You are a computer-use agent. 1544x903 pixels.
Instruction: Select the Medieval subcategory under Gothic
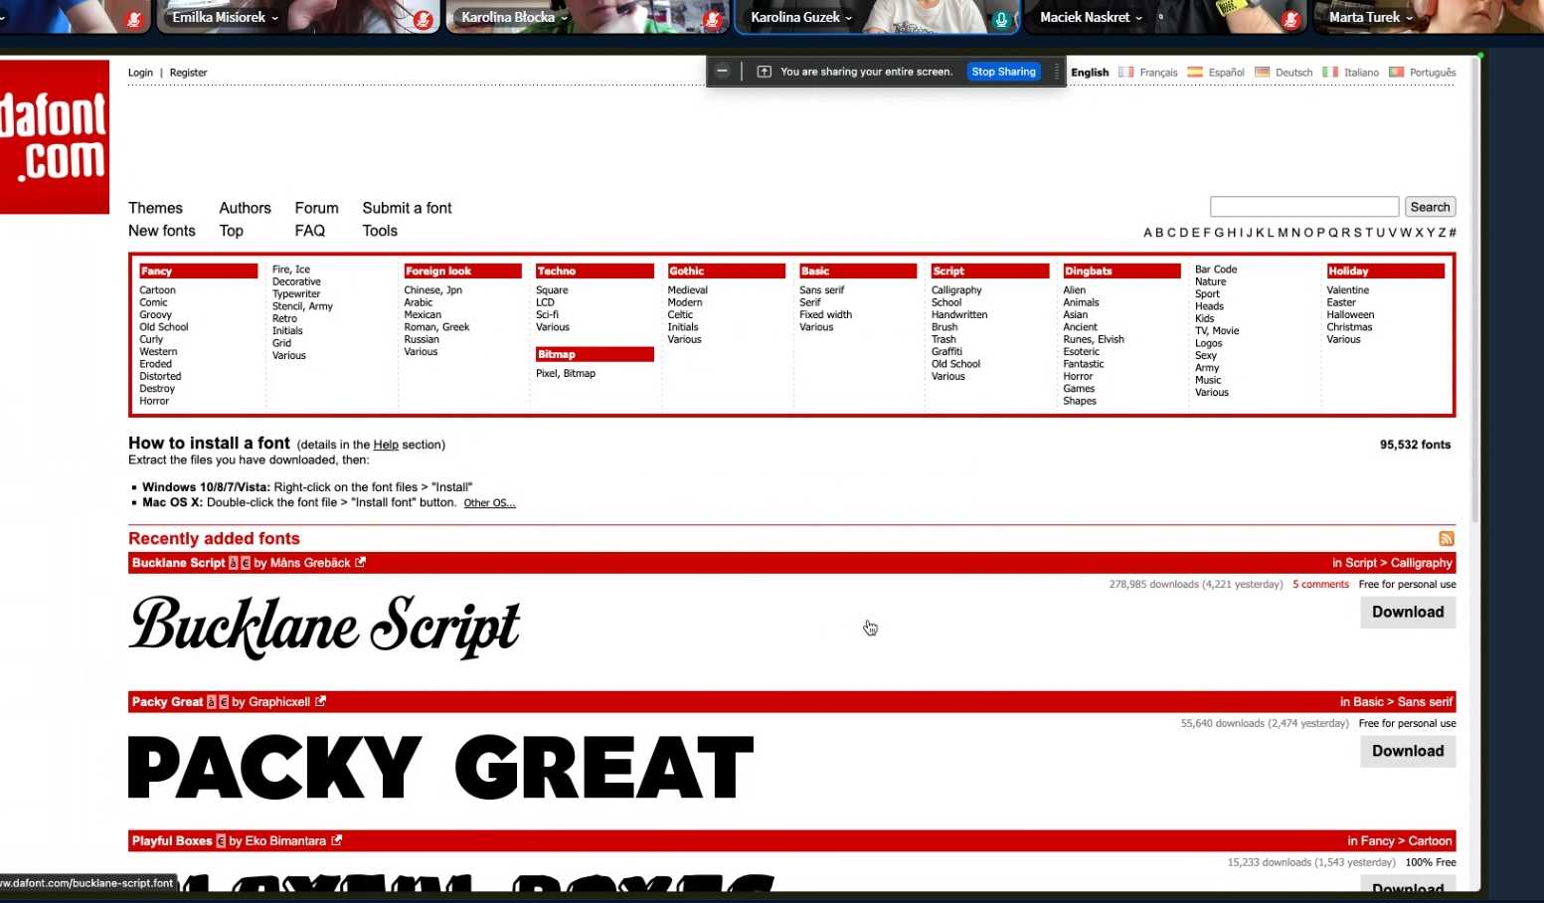pos(687,290)
